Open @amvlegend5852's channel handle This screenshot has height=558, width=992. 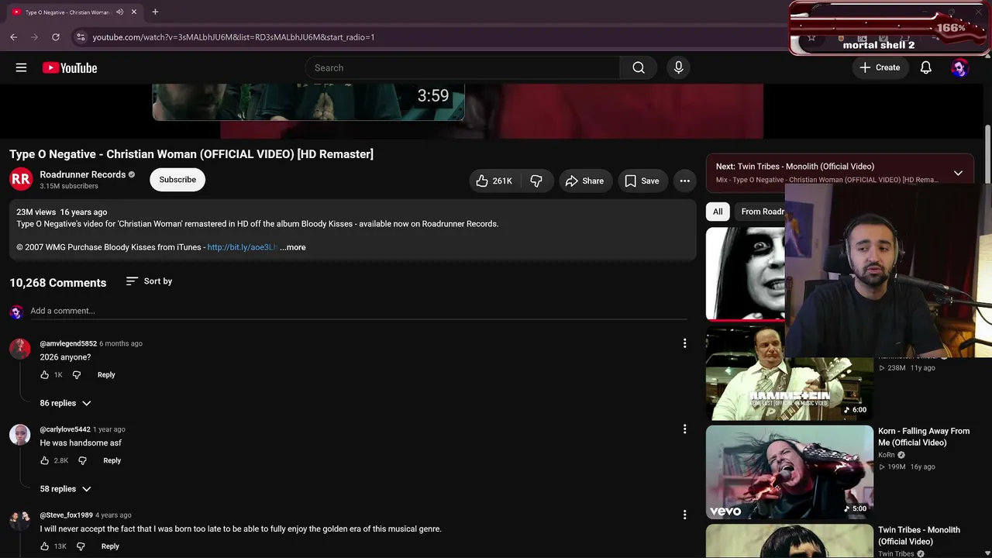click(68, 343)
